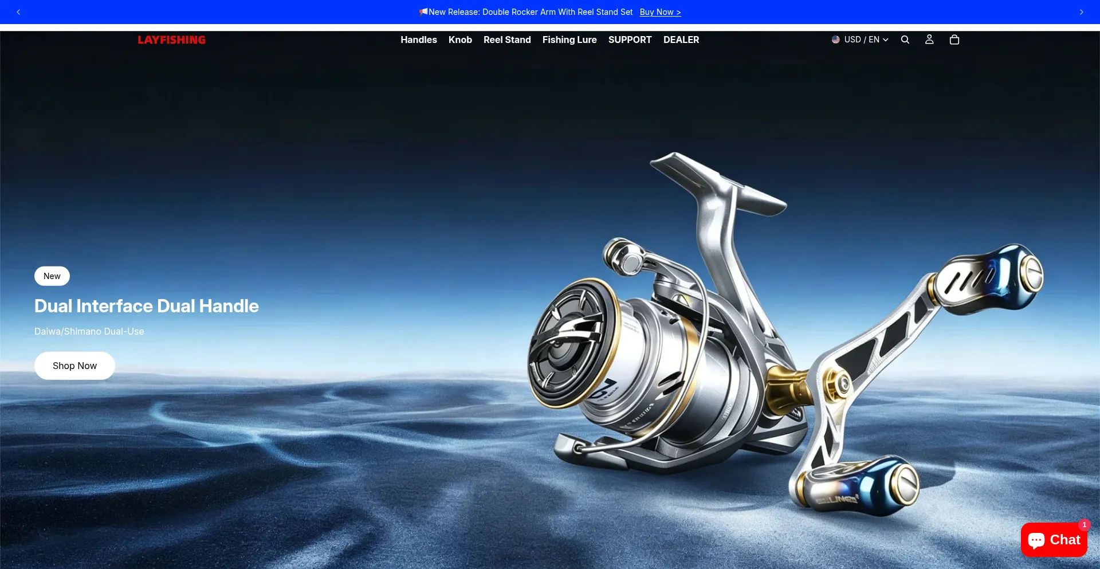
Task: Follow the Buy Now link in banner
Action: (x=661, y=12)
